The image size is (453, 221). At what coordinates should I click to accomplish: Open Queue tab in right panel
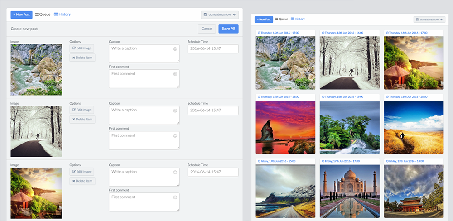[282, 19]
